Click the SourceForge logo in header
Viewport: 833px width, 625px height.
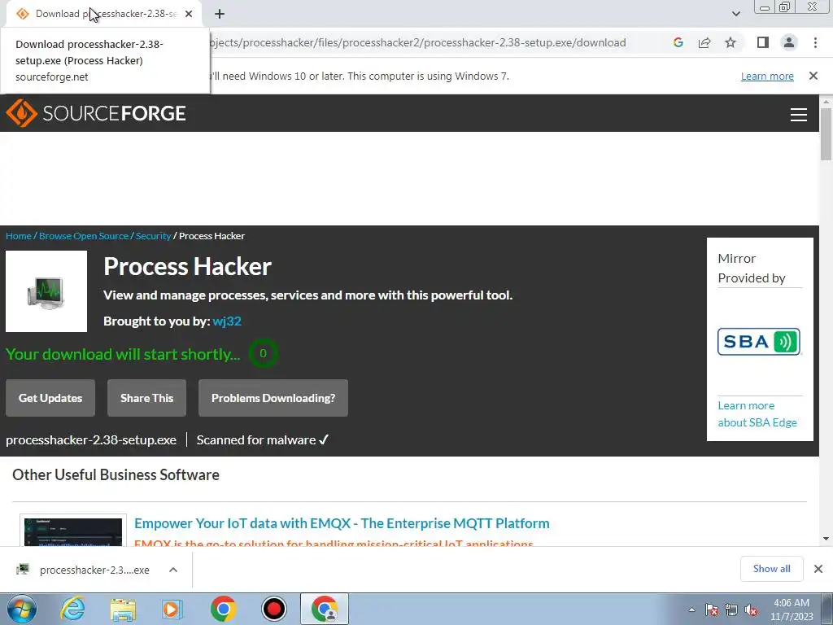click(x=96, y=113)
